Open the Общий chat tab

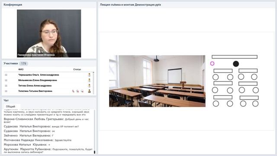(10, 107)
